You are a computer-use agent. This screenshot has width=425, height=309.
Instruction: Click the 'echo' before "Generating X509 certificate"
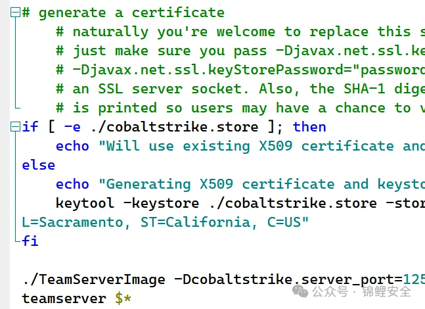[72, 184]
